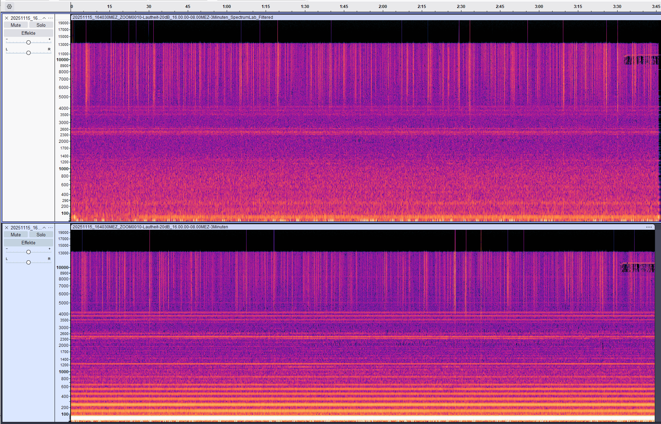Image resolution: width=661 pixels, height=424 pixels.
Task: Click the 2:30 mark on the timeline ruler
Action: [x=461, y=7]
